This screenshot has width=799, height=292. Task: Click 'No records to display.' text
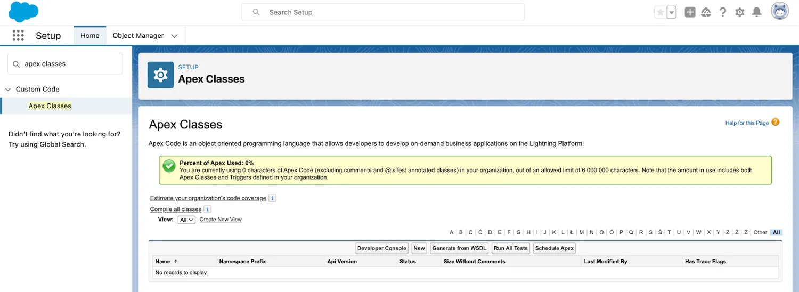click(181, 273)
